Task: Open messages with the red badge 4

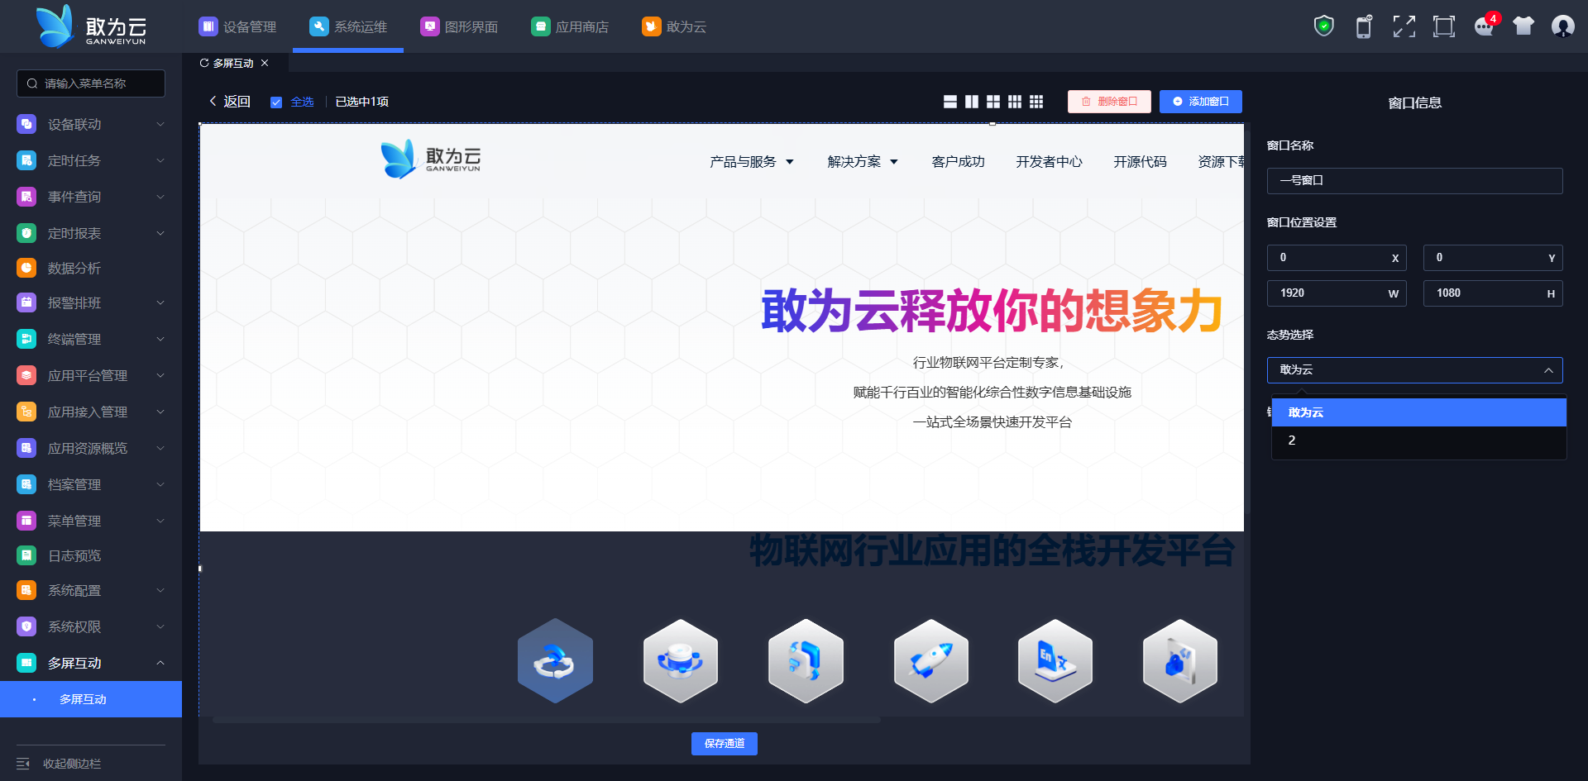Action: click(1485, 26)
